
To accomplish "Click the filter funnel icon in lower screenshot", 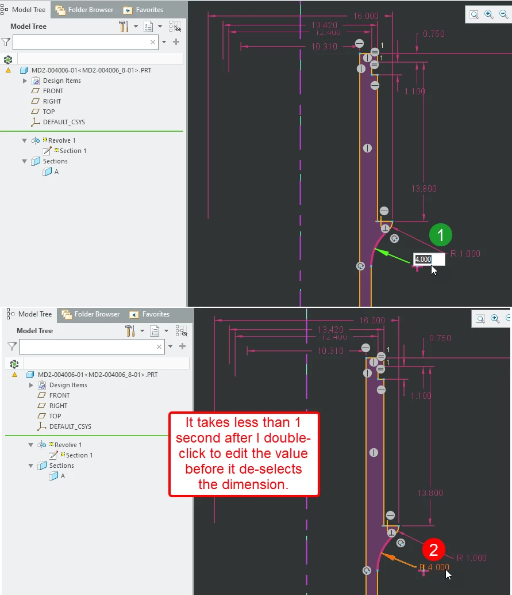I will coord(12,346).
